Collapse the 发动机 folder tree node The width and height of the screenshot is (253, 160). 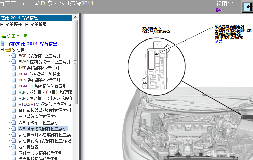(2, 49)
